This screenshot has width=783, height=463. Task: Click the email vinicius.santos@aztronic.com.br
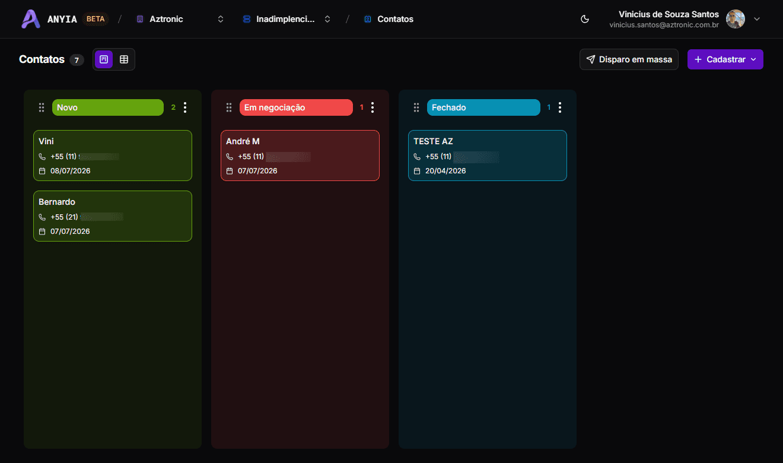(x=664, y=25)
